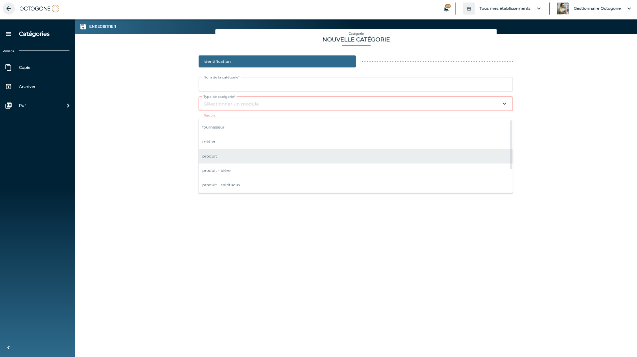This screenshot has height=357, width=637.
Task: Open the notifications bell
Action: pyautogui.click(x=446, y=9)
